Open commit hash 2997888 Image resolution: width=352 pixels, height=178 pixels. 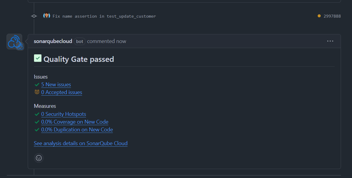(x=332, y=16)
